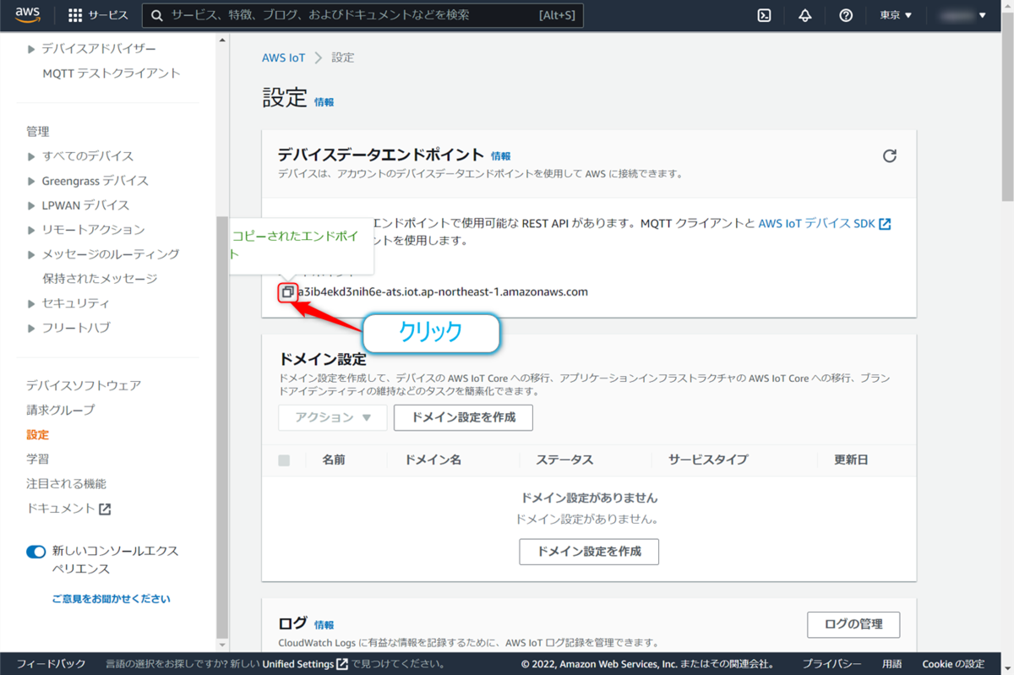
Task: Sort by ドメイン名 column header
Action: pyautogui.click(x=433, y=460)
